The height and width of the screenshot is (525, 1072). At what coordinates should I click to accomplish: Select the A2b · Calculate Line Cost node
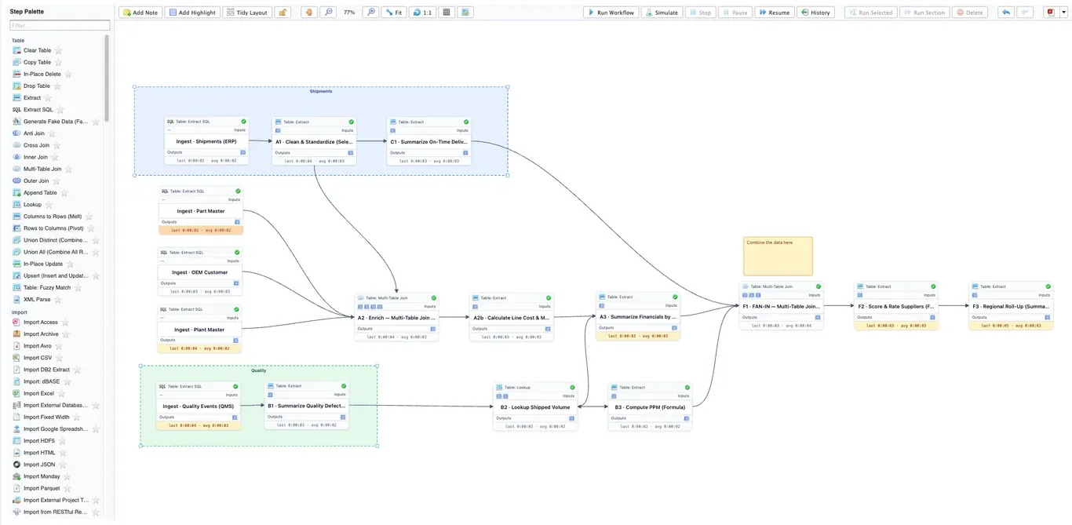pos(512,318)
